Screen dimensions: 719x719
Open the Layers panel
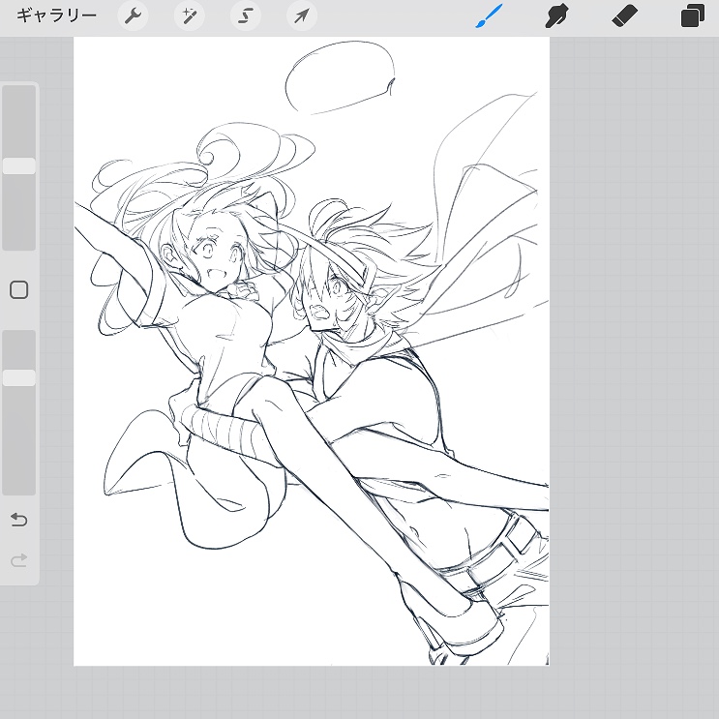[x=692, y=16]
